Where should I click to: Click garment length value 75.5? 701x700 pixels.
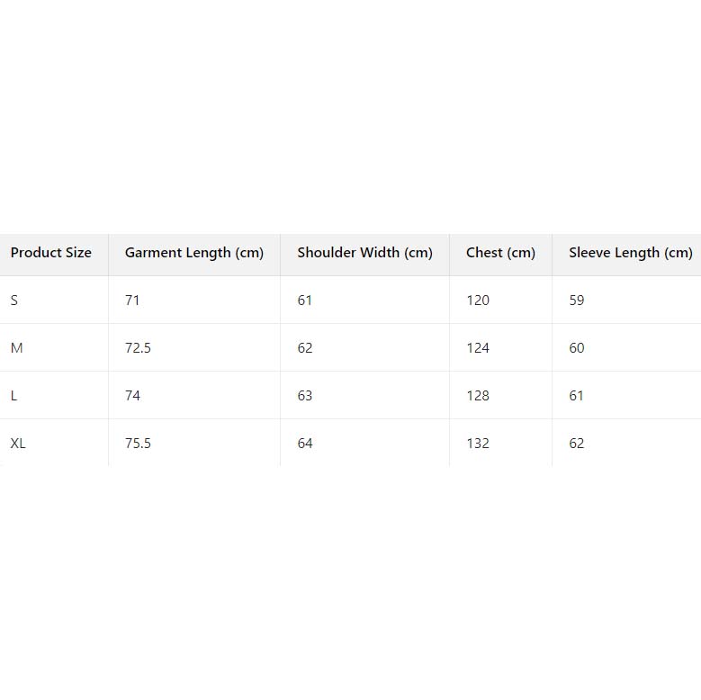point(138,444)
